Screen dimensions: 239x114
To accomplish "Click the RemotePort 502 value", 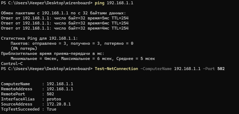I will point(50,94).
